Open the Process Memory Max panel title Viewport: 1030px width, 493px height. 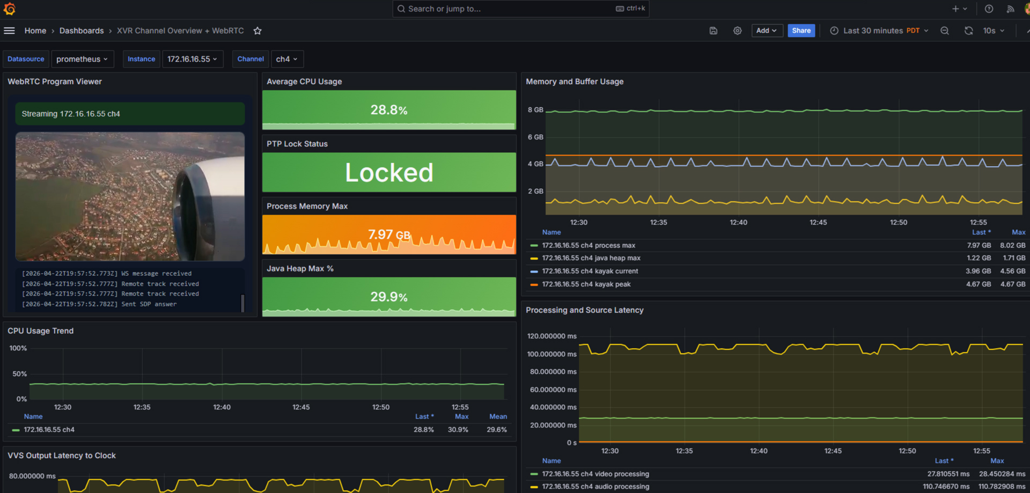pos(307,206)
